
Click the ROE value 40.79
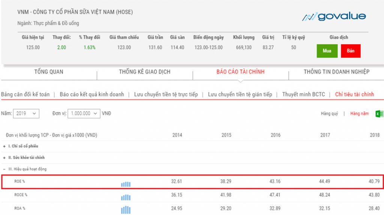(374, 181)
